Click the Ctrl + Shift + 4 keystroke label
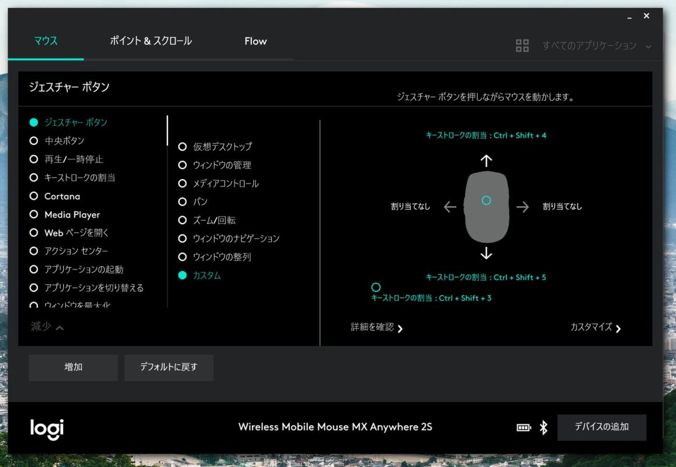This screenshot has height=467, width=676. coord(486,135)
